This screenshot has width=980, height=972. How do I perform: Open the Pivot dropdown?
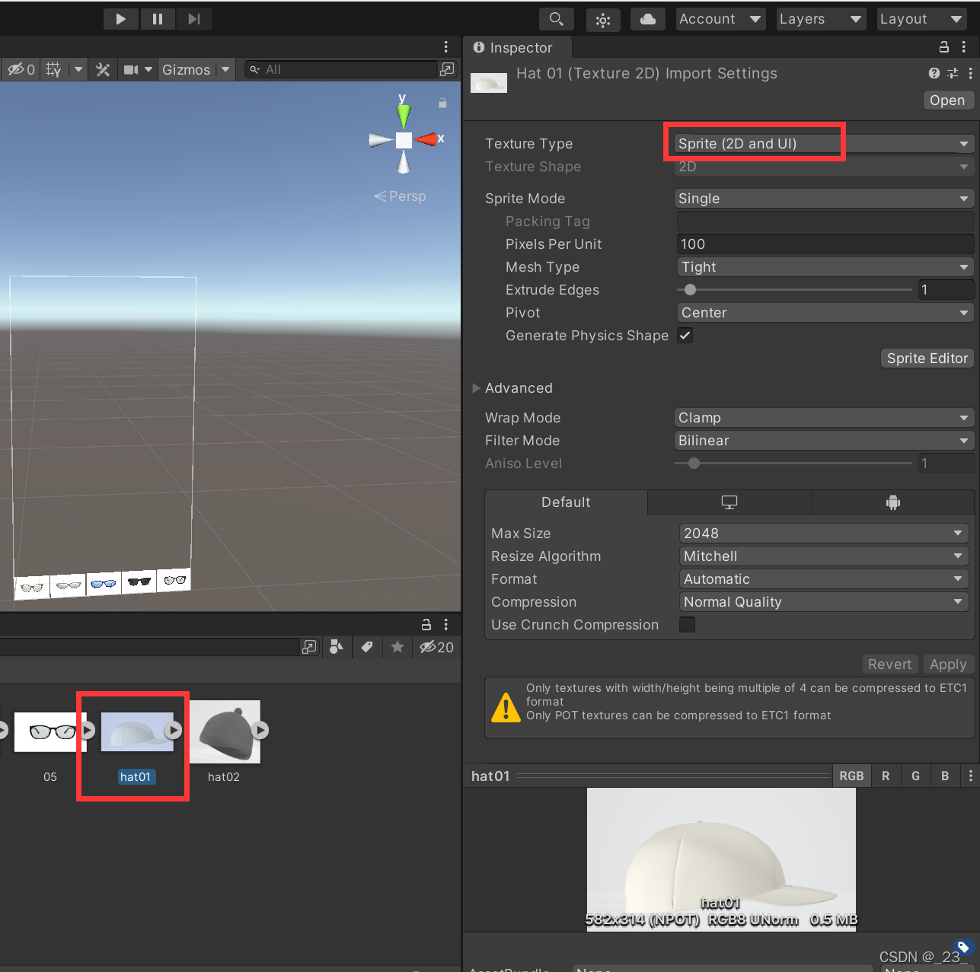[x=825, y=313]
